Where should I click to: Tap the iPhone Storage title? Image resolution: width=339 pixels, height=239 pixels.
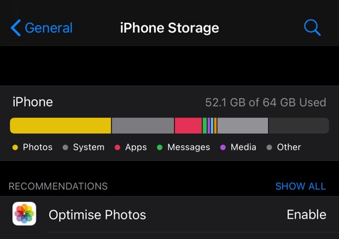[x=169, y=28]
